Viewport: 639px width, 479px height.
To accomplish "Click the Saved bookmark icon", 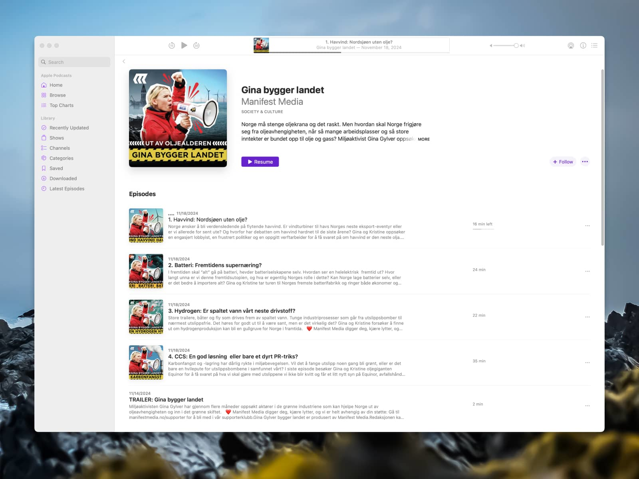I will point(44,168).
